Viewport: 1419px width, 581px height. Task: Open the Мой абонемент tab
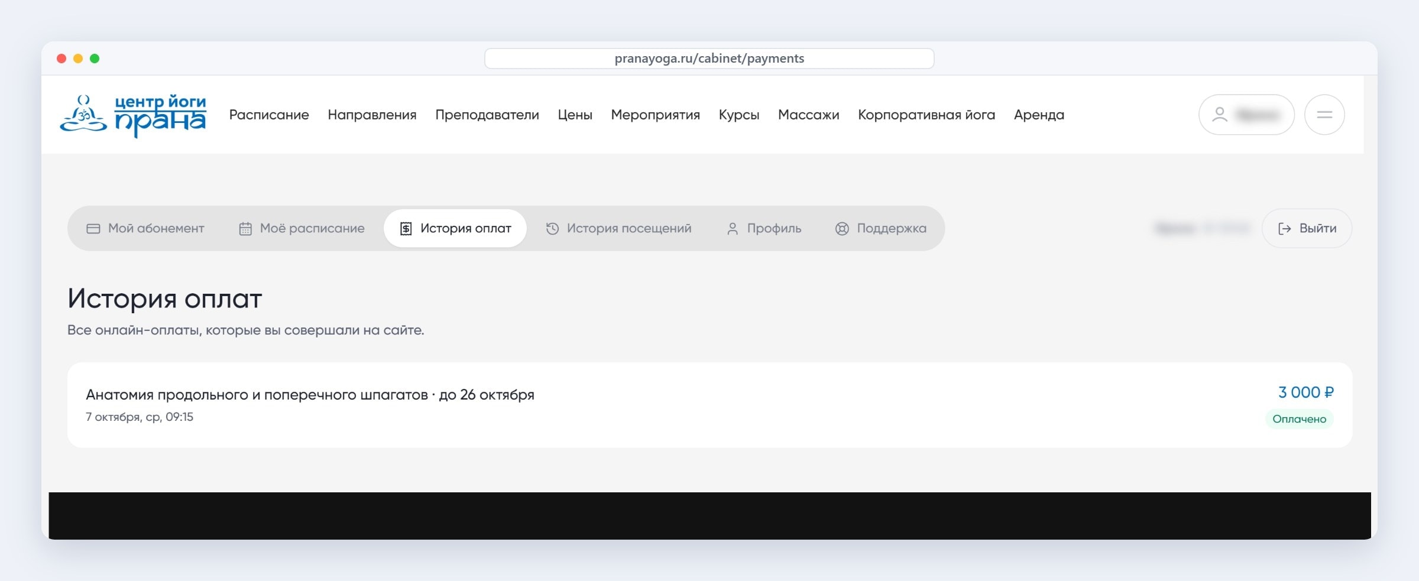(145, 229)
